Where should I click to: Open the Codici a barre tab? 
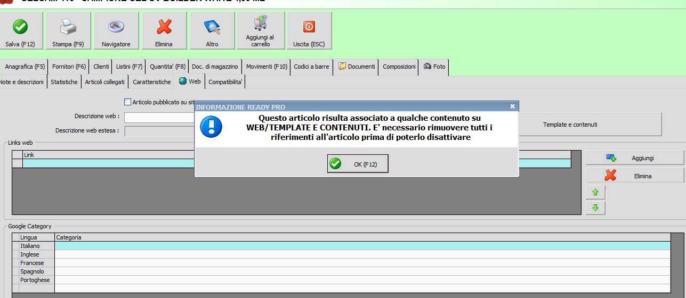[311, 67]
